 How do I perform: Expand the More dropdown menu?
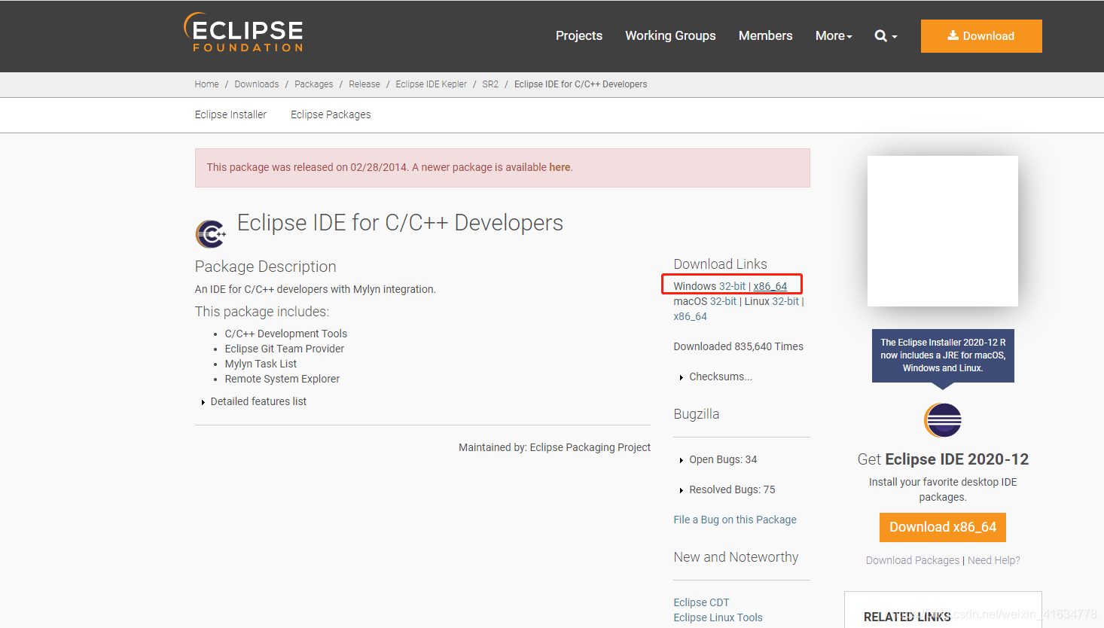834,36
